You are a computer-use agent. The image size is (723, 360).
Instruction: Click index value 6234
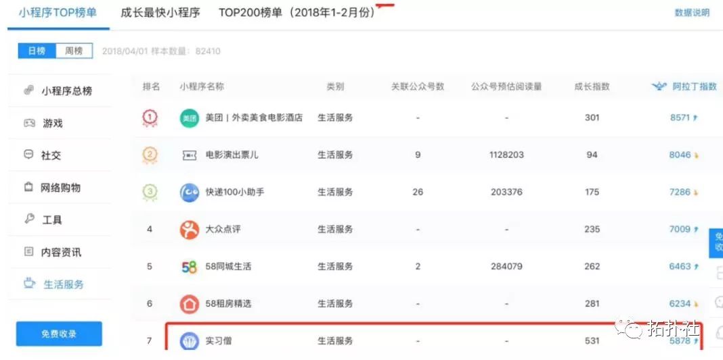point(680,303)
